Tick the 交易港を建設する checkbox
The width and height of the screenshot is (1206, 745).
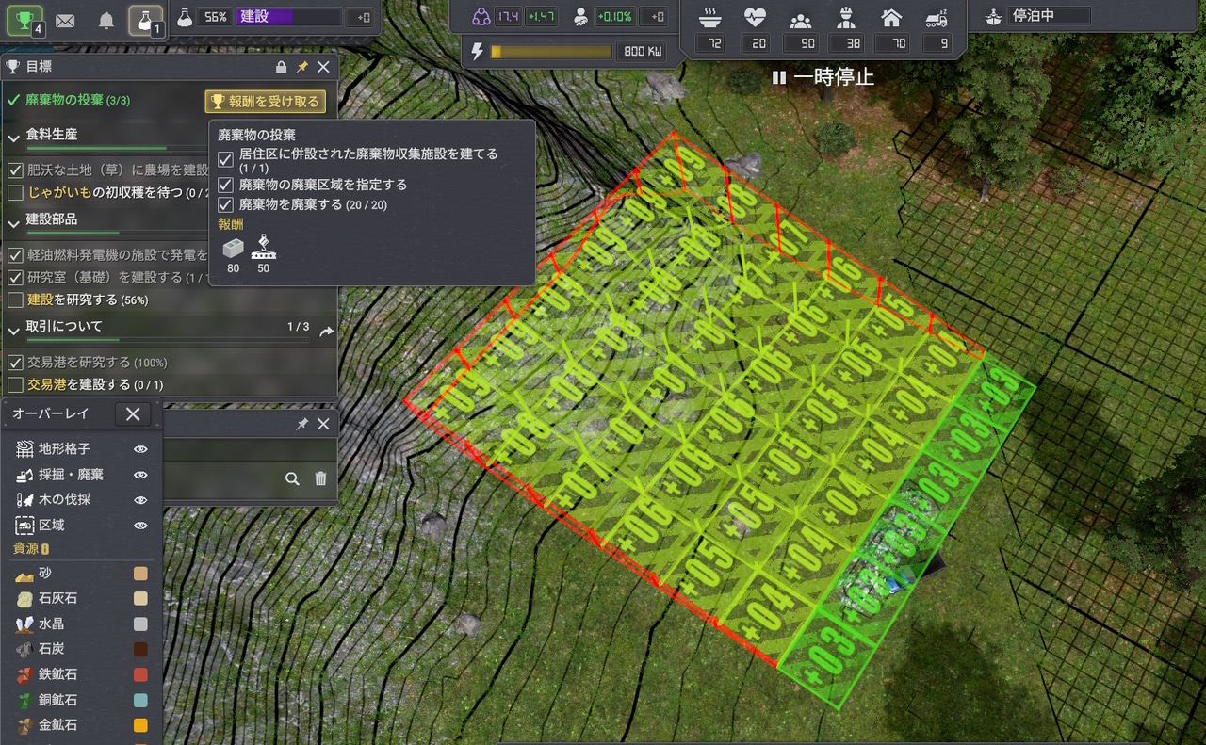[15, 385]
